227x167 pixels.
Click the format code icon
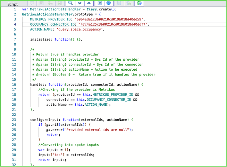(41, 3)
